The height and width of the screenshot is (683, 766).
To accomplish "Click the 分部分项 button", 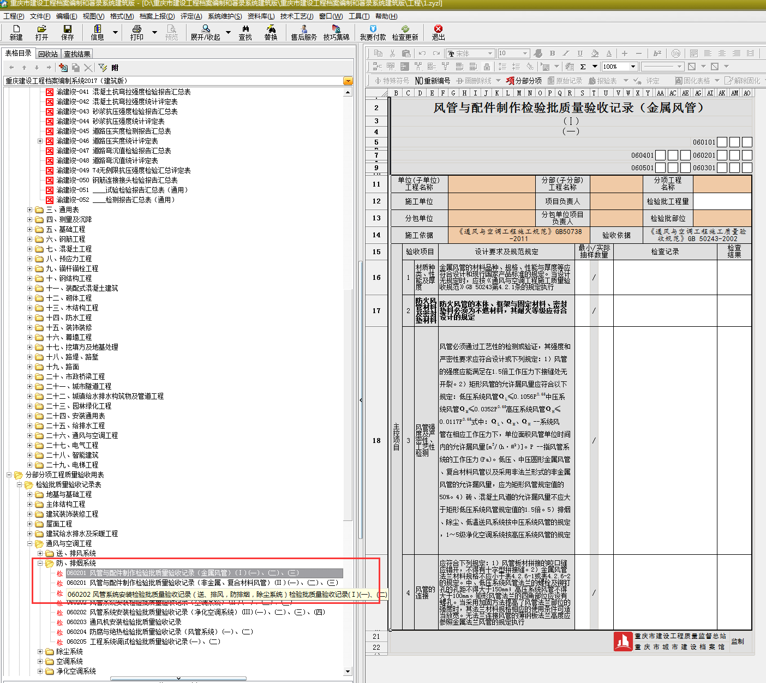I will coord(524,81).
